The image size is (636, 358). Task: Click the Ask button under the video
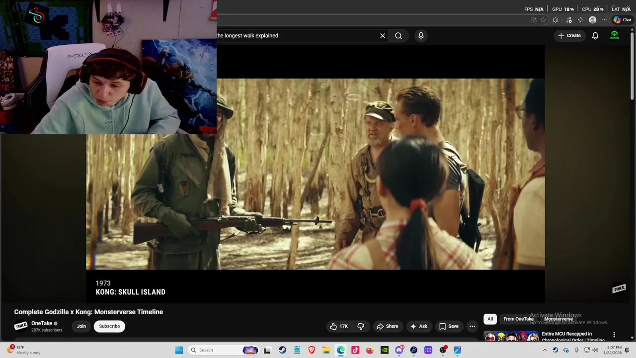(418, 326)
